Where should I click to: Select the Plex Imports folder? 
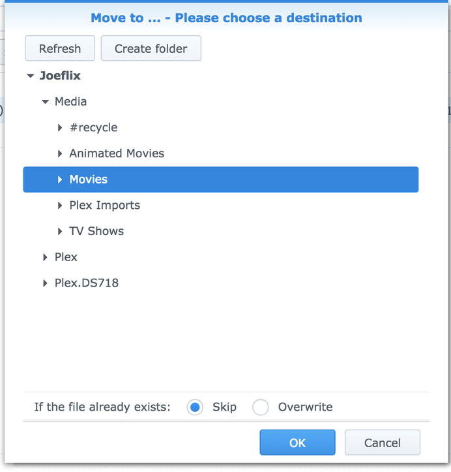click(104, 206)
